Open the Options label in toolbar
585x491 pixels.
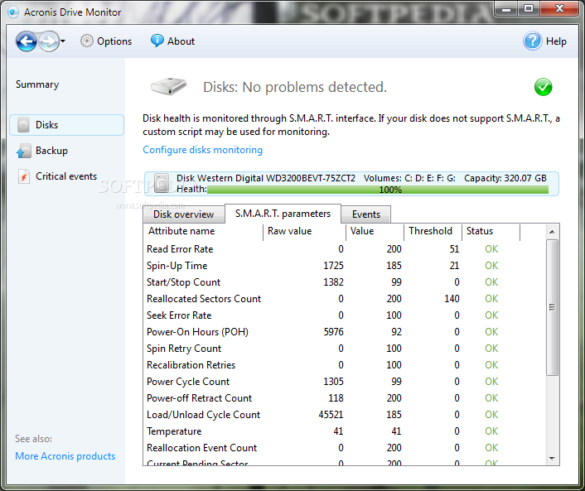coord(114,41)
